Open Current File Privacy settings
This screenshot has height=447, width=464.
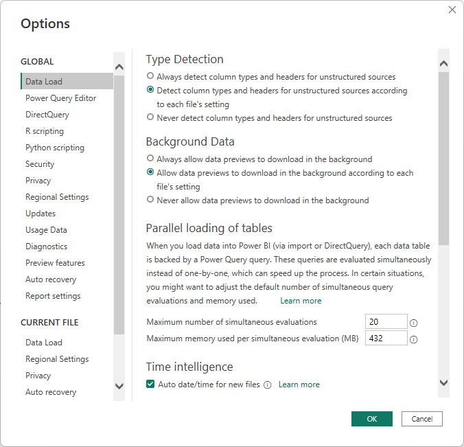point(38,376)
